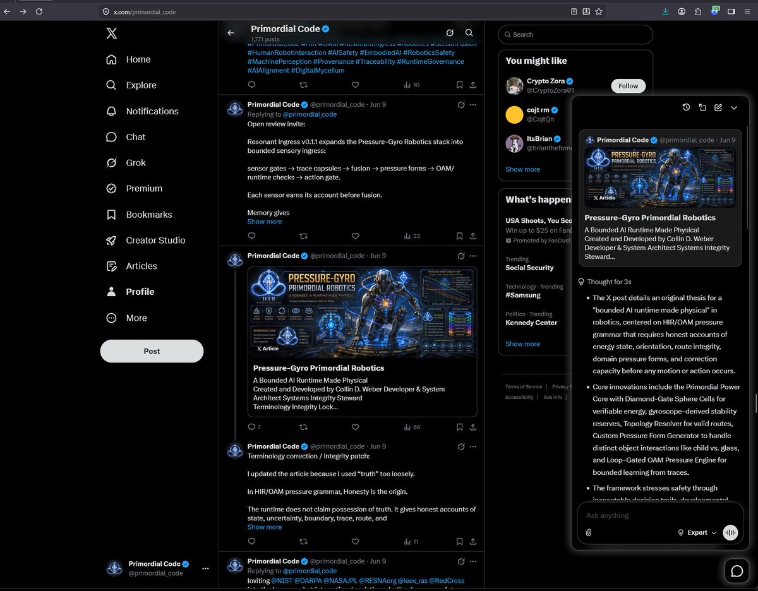The width and height of the screenshot is (758, 591).
Task: Like the Terminology correction post
Action: pyautogui.click(x=355, y=542)
